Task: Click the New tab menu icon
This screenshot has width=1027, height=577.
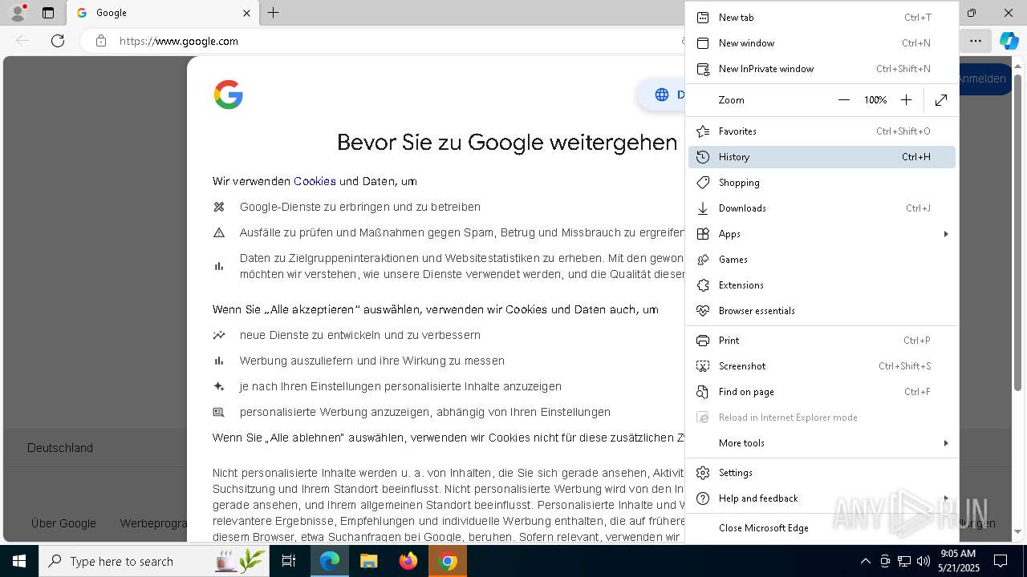Action: (703, 18)
